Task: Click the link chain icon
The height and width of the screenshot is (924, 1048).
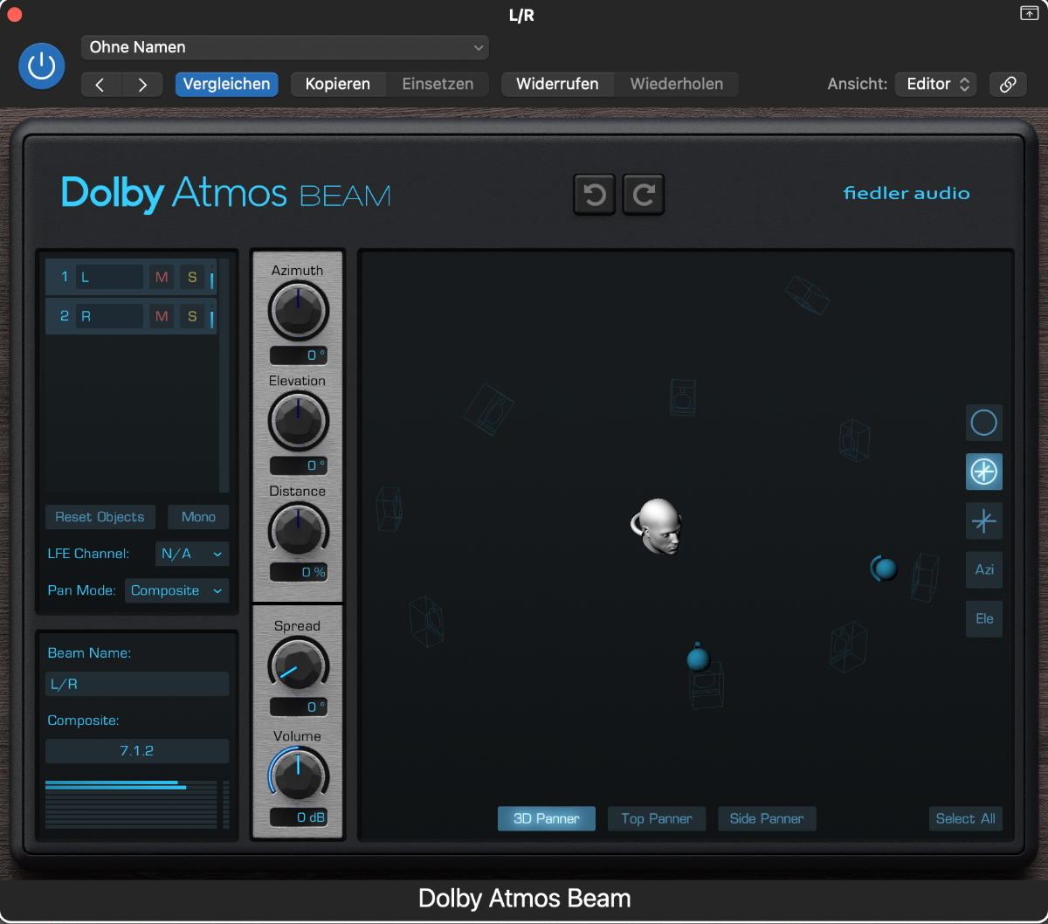Action: 1008,85
